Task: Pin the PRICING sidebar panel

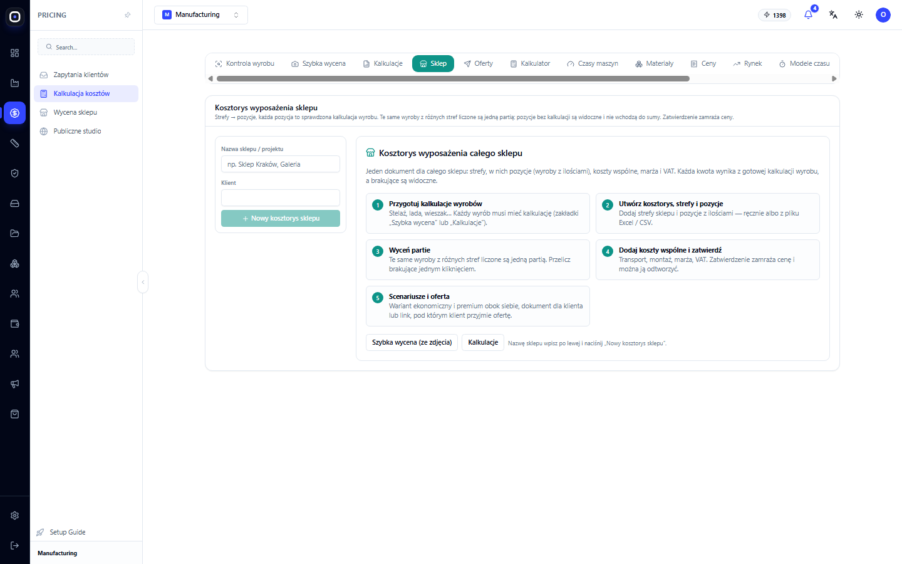Action: click(128, 15)
